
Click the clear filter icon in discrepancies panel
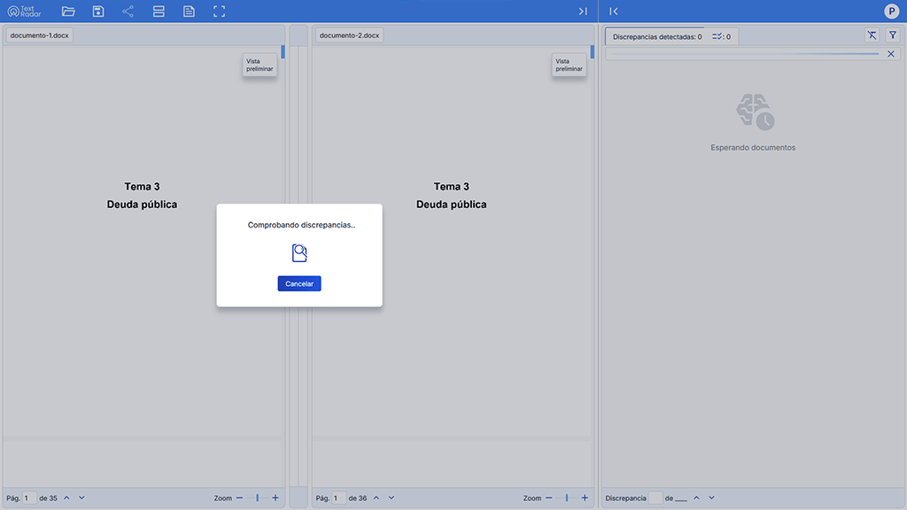click(872, 35)
